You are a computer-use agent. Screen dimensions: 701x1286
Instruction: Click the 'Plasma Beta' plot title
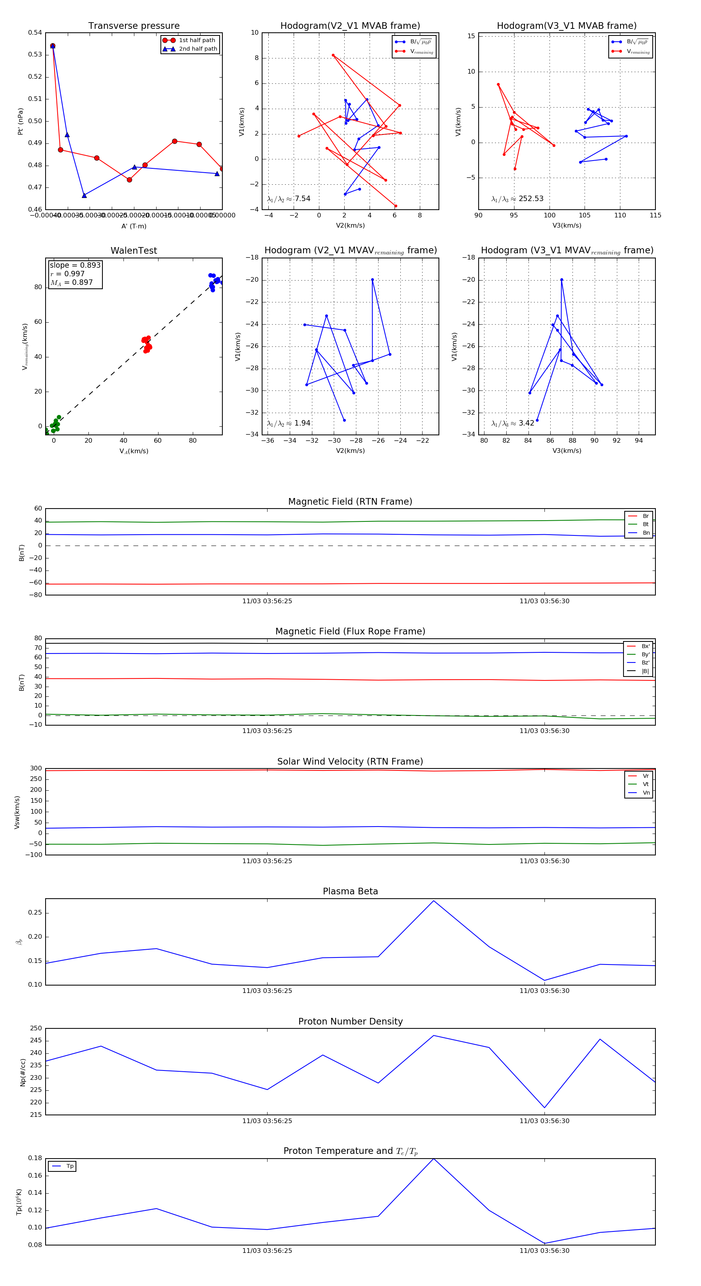pos(350,892)
